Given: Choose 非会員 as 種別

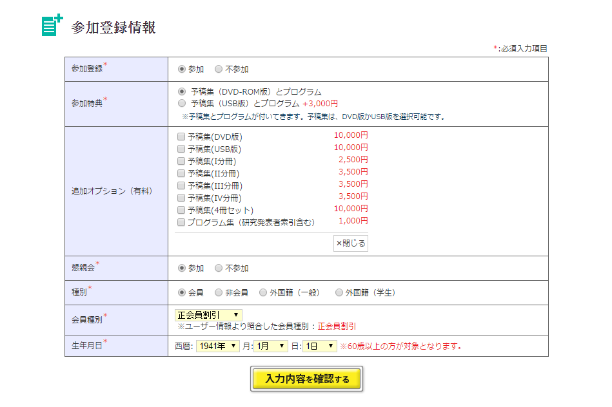Looking at the screenshot, I should [219, 292].
